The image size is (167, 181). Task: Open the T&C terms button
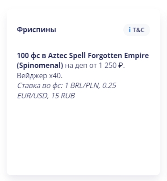(x=137, y=30)
